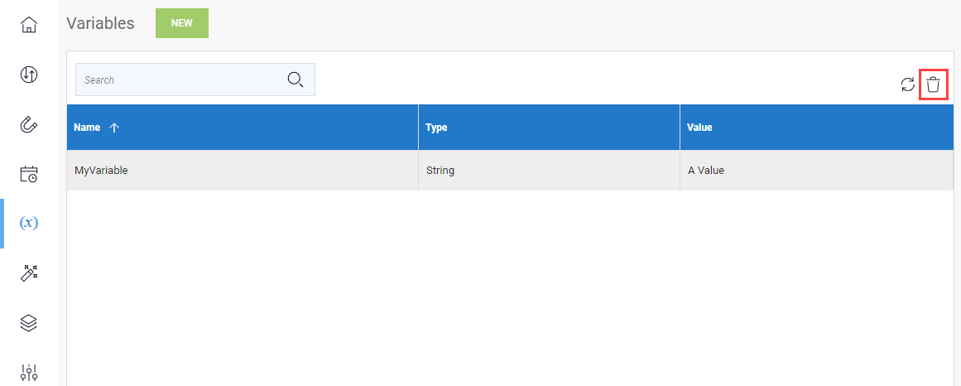The height and width of the screenshot is (386, 961).
Task: Sort by the Value column header
Action: [x=699, y=128]
